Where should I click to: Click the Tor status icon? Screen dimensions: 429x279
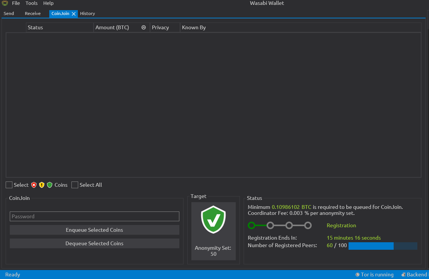point(357,274)
